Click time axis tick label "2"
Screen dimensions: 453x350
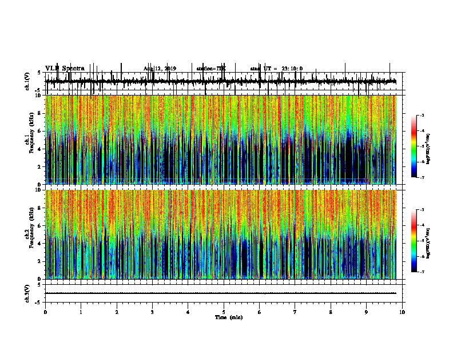[x=117, y=312]
